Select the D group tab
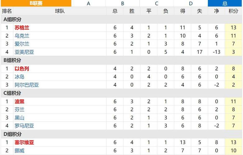 tap(191, 3)
